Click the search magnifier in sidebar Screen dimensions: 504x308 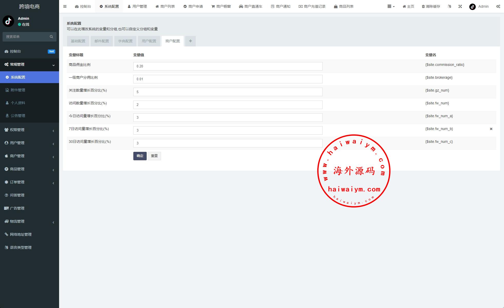pyautogui.click(x=51, y=37)
